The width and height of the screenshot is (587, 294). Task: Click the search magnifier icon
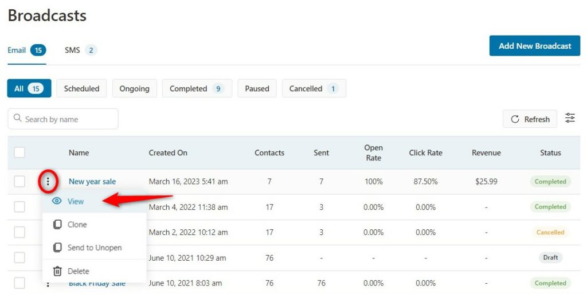tap(17, 118)
